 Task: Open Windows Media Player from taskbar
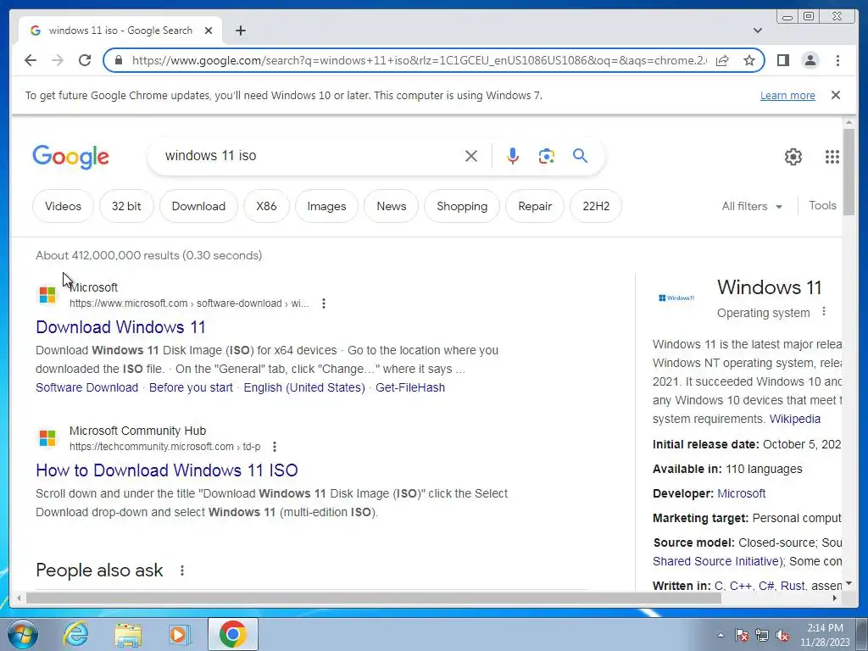tap(180, 634)
